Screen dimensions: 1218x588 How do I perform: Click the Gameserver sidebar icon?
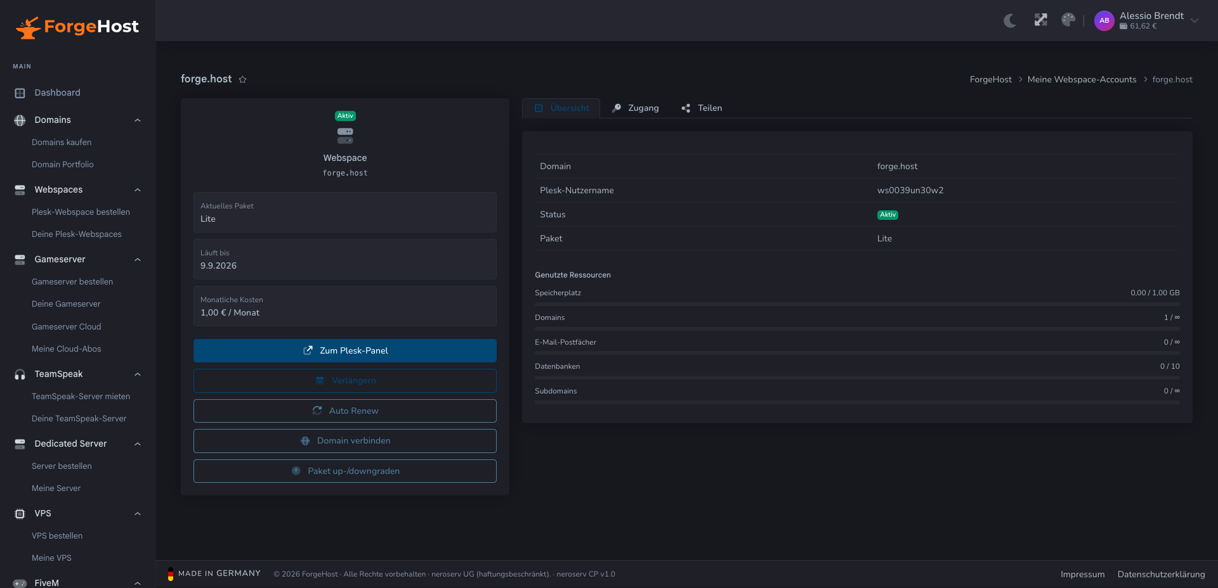point(20,260)
